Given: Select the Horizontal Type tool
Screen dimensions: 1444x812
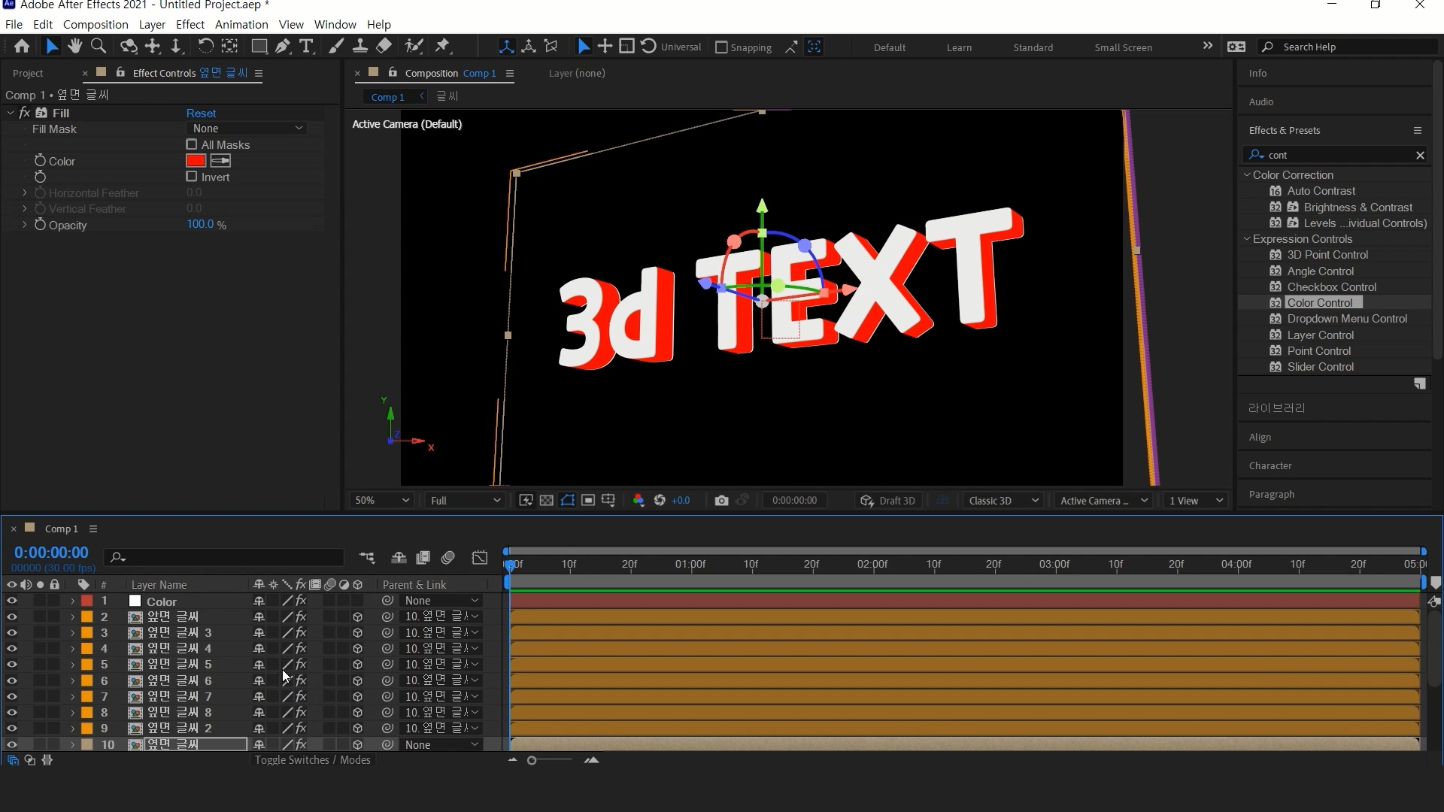Looking at the screenshot, I should (x=306, y=47).
